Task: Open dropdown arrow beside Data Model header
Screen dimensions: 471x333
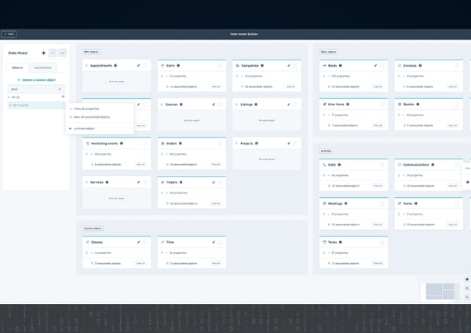Action: (63, 53)
